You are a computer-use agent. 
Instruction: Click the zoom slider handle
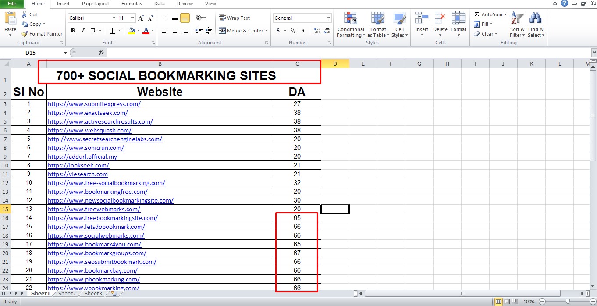[568, 302]
